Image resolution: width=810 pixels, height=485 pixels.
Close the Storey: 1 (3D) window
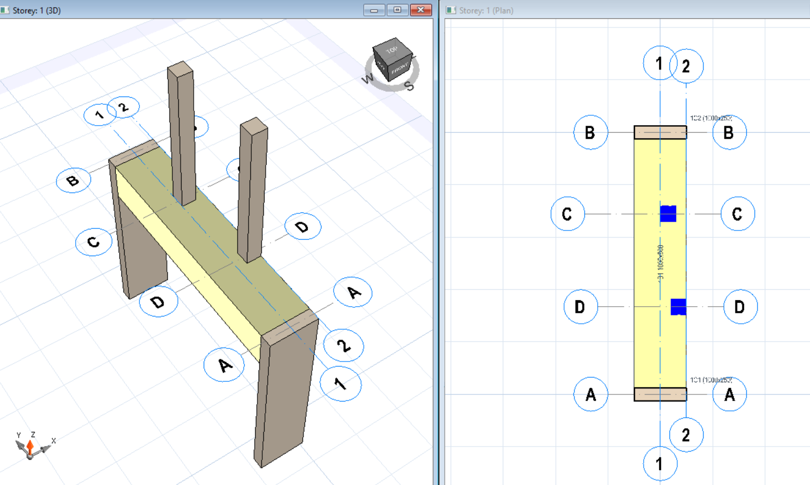[x=421, y=10]
